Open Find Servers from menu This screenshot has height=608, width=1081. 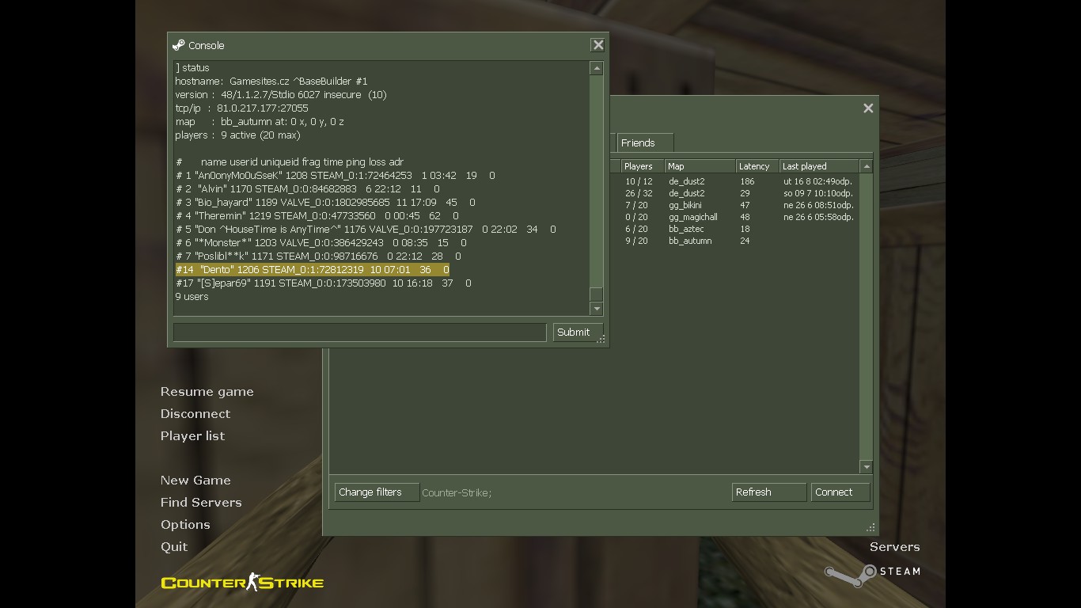(x=201, y=503)
